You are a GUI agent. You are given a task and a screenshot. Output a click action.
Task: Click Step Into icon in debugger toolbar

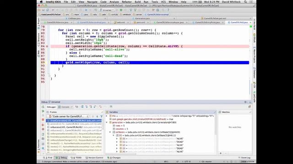click(87, 107)
